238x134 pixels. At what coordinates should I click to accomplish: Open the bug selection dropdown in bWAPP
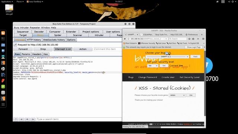167,57
